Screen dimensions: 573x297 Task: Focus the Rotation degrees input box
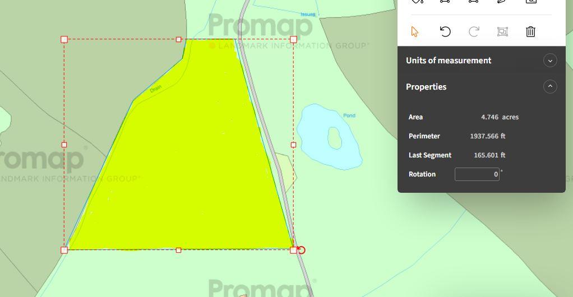(476, 174)
